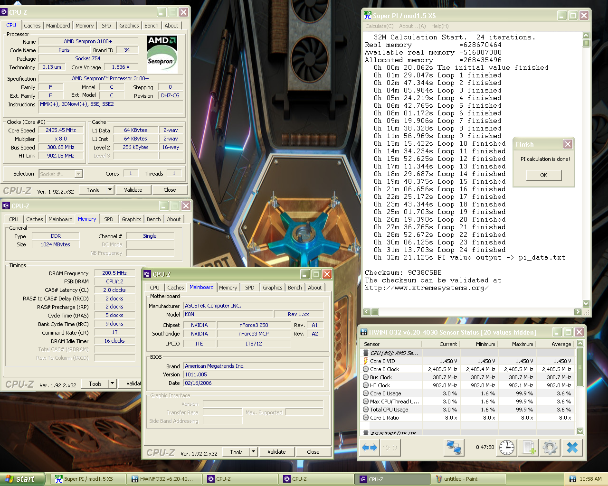Open Help(H) menu in Super PI

click(x=440, y=26)
